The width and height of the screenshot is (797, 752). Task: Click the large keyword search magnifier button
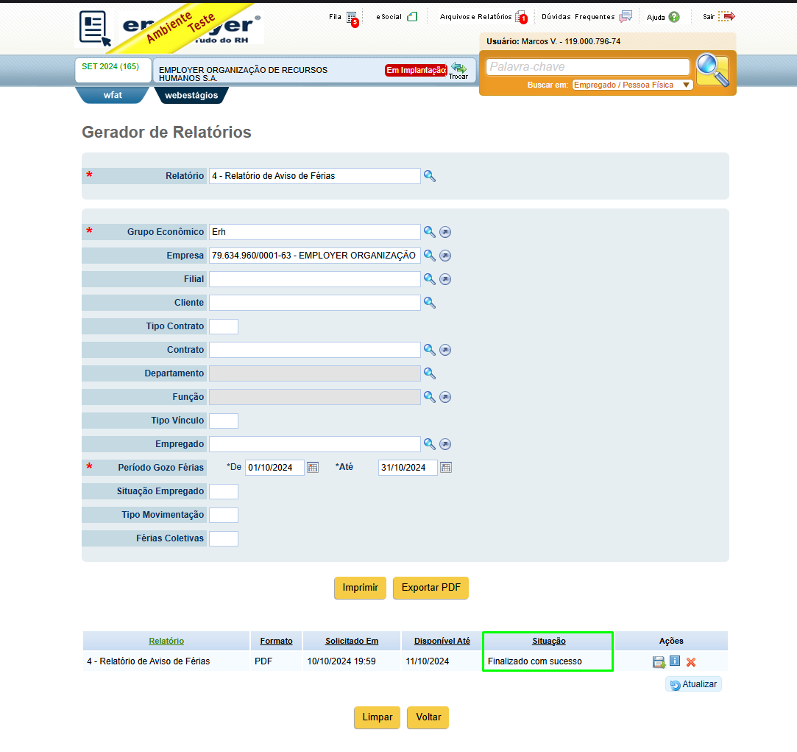click(712, 70)
